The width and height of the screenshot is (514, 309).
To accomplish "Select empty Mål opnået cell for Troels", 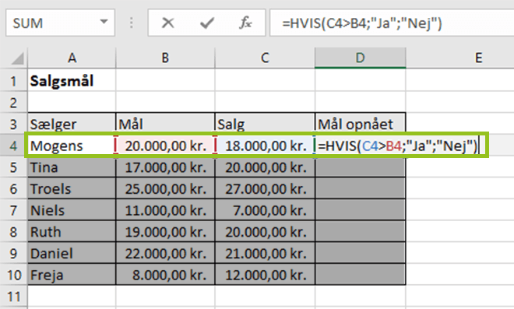I will click(x=360, y=188).
